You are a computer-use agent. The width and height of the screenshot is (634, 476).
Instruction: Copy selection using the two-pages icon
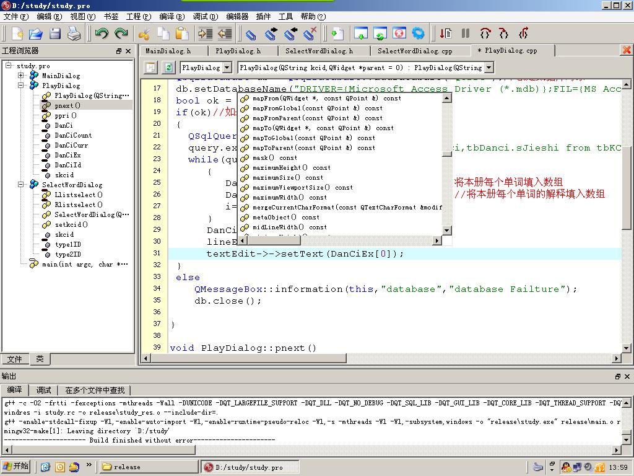(x=163, y=33)
